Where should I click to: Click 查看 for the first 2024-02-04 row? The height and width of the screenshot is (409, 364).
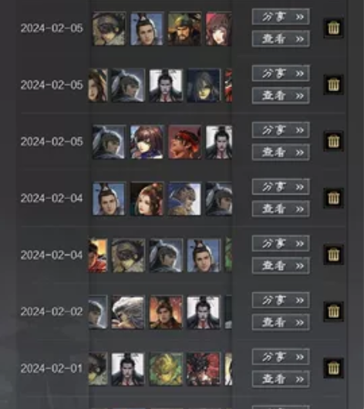pyautogui.click(x=281, y=209)
